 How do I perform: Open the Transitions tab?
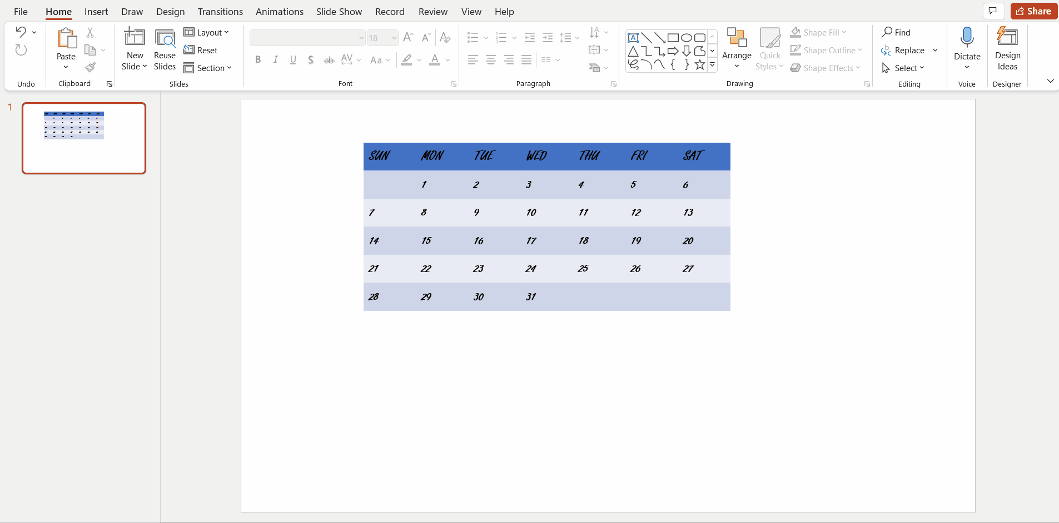220,12
